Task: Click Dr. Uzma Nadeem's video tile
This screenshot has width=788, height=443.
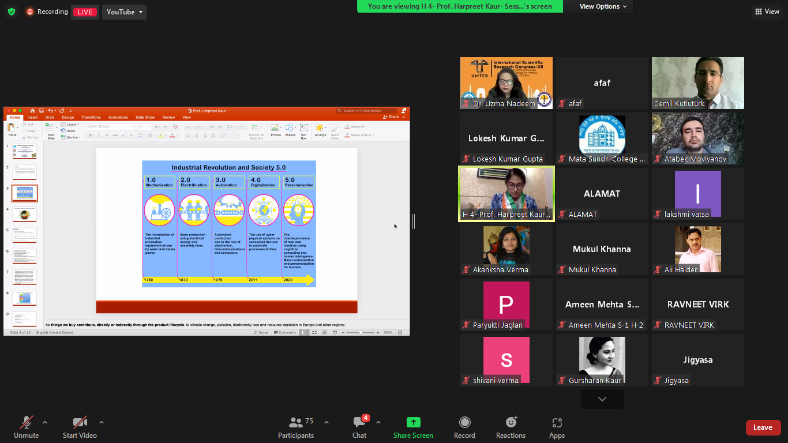Action: tap(506, 82)
